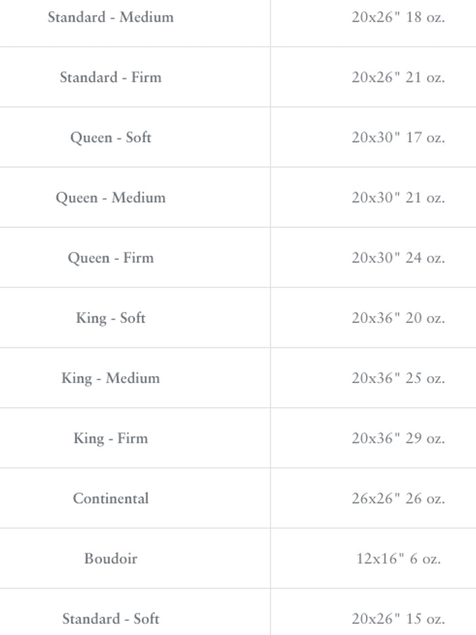
Task: Click the 20x30" 24 oz. value
Action: coord(398,258)
